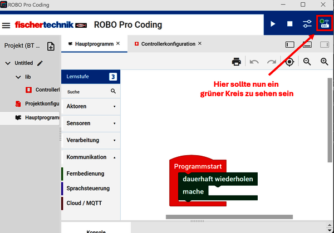334x233 pixels.
Task: Click the bottom panel scroll arrows
Action: [330, 227]
